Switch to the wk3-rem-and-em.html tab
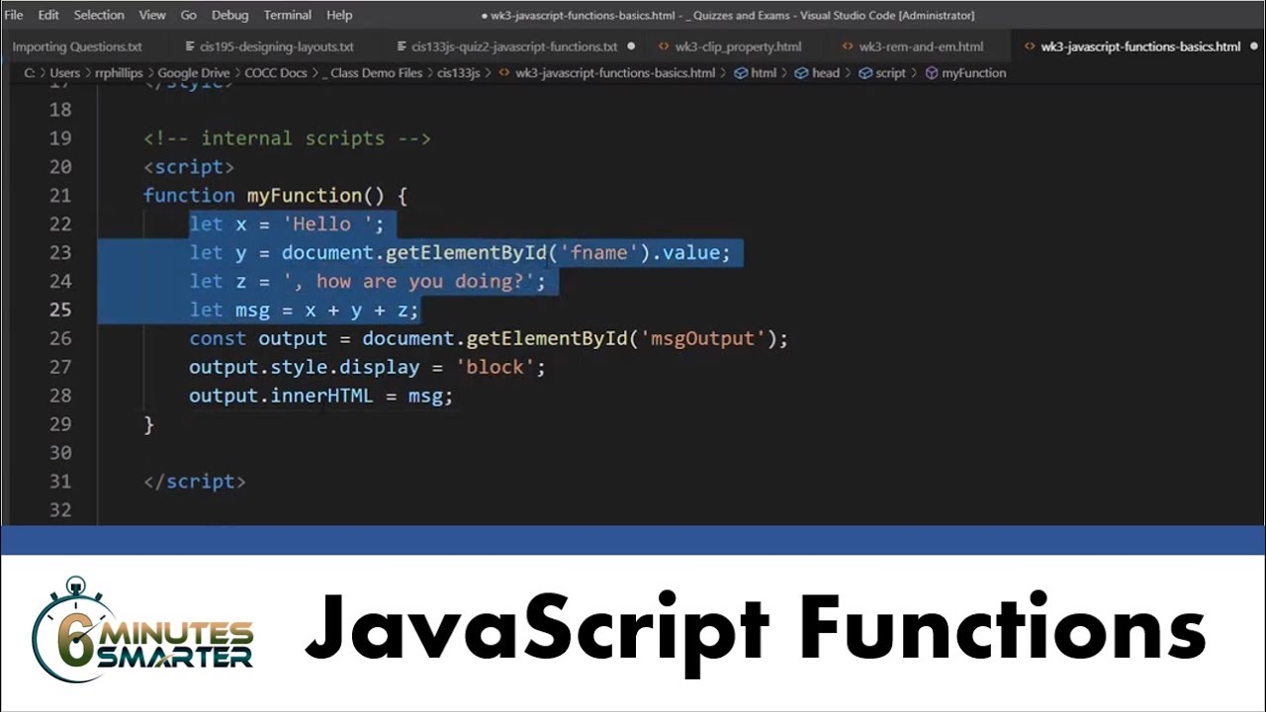This screenshot has width=1266, height=712. [x=921, y=46]
